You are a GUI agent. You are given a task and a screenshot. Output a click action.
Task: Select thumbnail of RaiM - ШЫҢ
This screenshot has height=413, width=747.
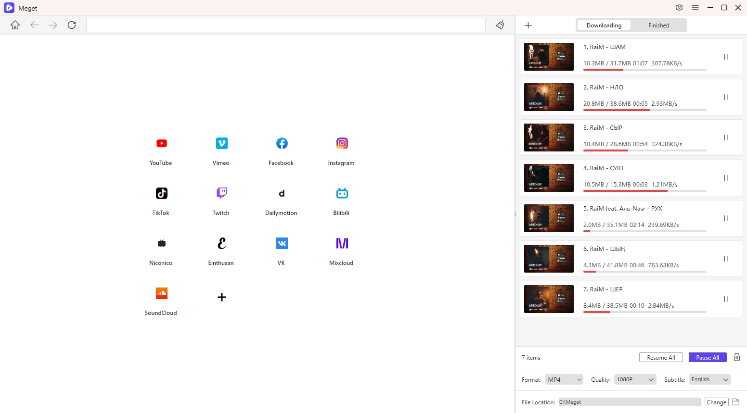click(x=549, y=259)
